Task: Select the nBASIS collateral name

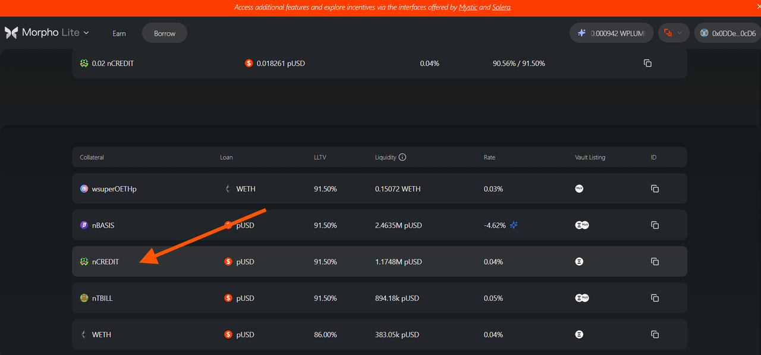Action: pyautogui.click(x=103, y=225)
